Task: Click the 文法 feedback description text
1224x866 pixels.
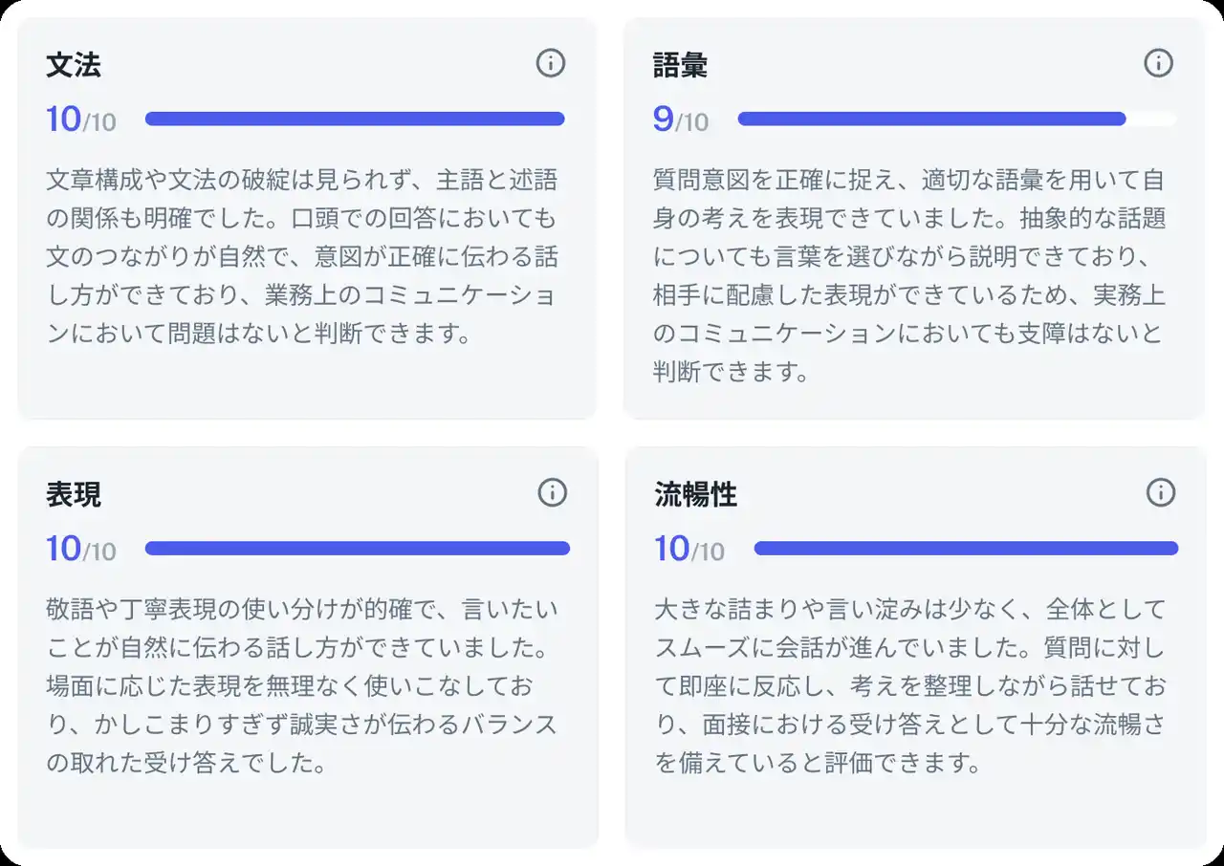Action: click(x=301, y=257)
